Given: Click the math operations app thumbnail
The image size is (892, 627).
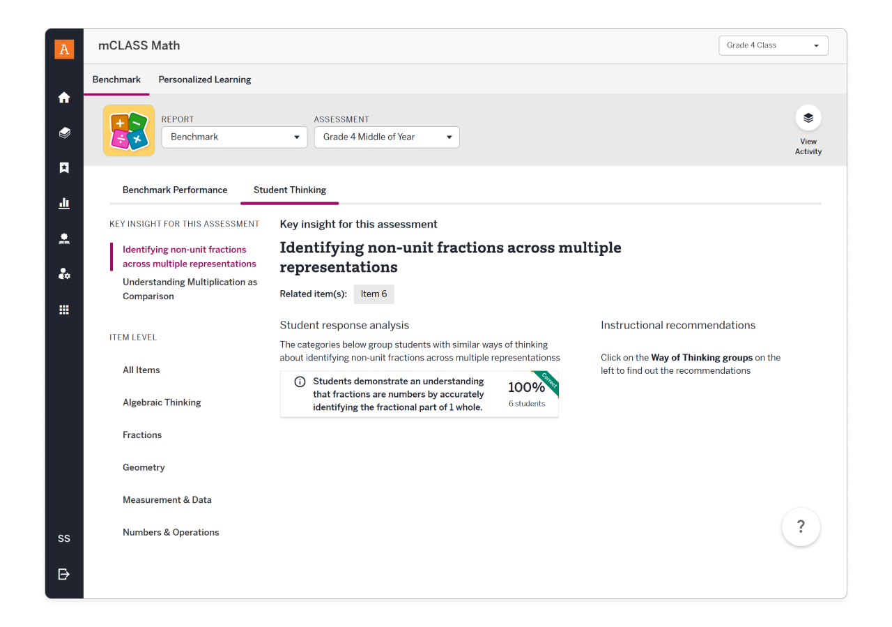Looking at the screenshot, I should coord(129,130).
